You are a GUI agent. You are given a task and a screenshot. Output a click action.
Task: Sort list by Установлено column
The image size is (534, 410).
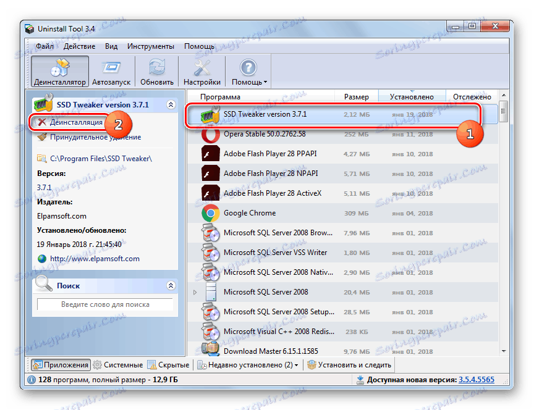[x=412, y=96]
